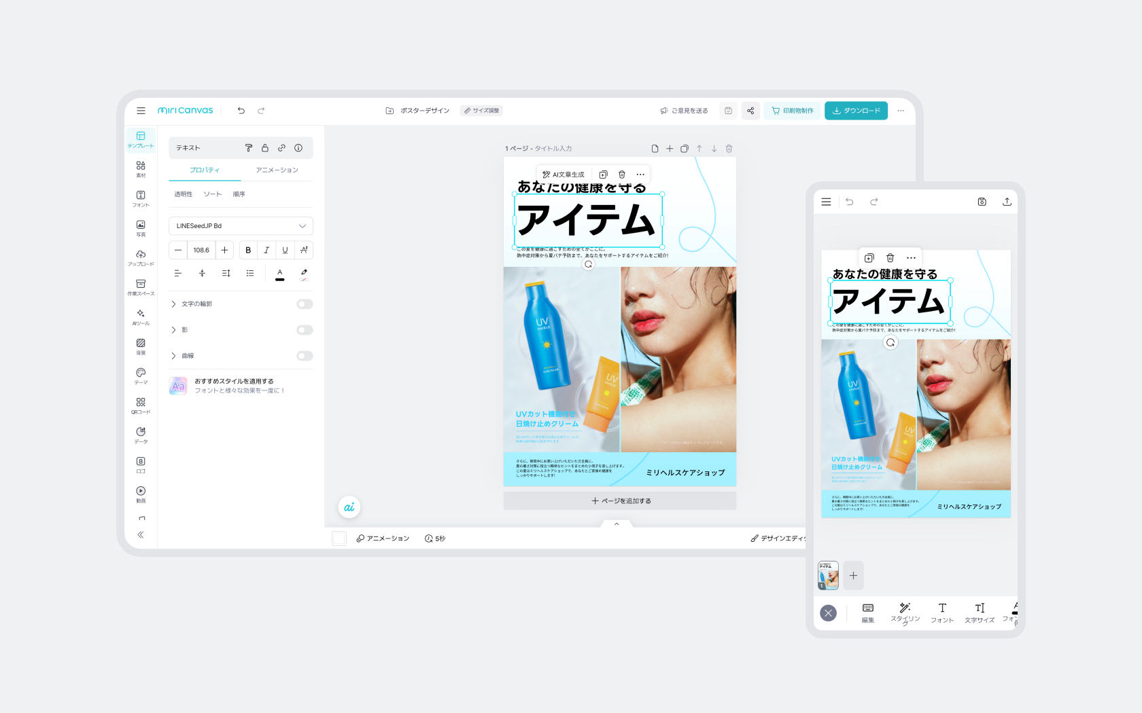Open the テンプレート sidebar panel
The image size is (1142, 713).
141,140
